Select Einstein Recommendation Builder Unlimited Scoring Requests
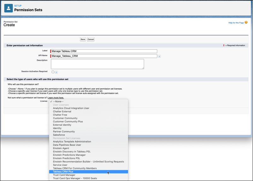This screenshot has height=181, width=253. tap(89, 162)
